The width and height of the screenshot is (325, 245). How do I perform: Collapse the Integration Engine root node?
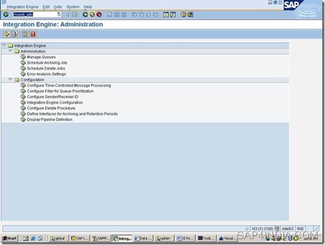pyautogui.click(x=4, y=45)
